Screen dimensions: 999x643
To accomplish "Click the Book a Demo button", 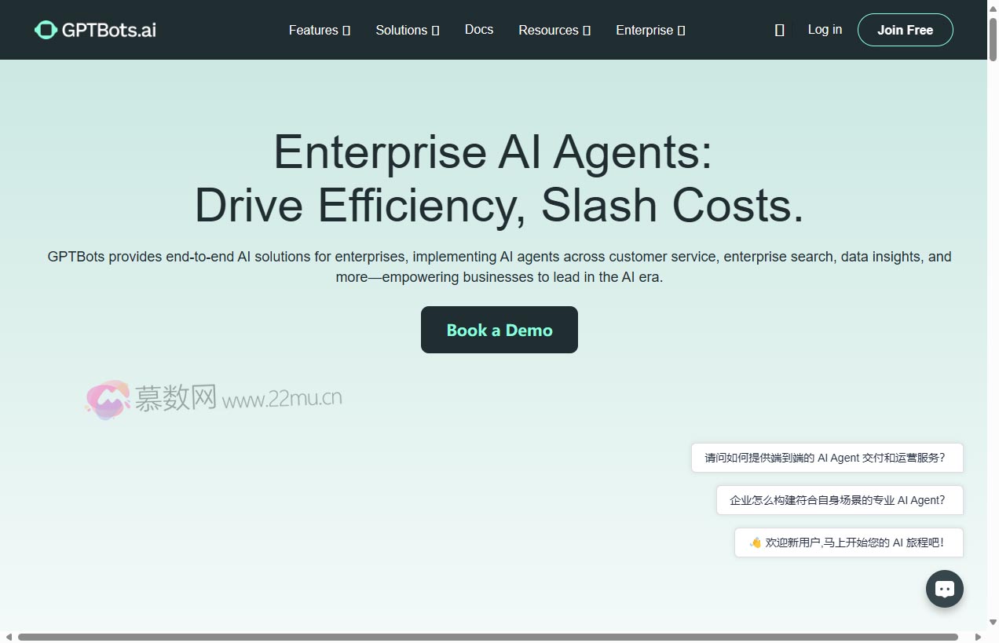I will [499, 330].
